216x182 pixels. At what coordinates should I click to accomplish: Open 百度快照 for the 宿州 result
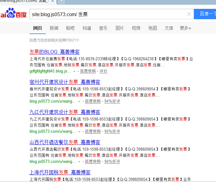tap(93, 101)
